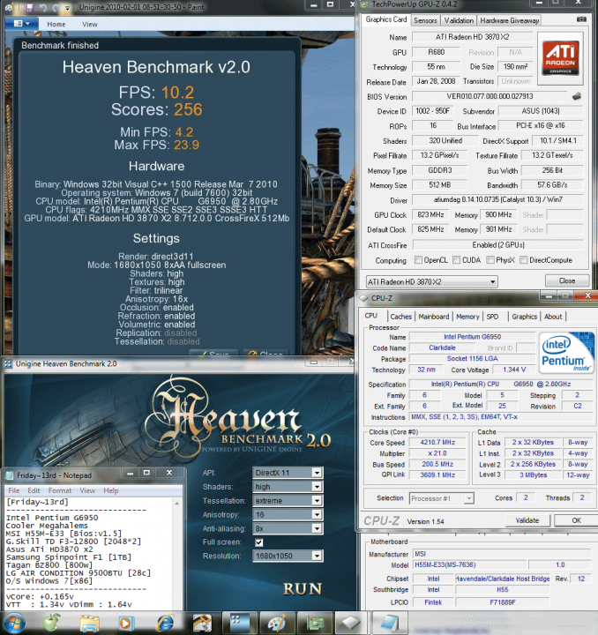This screenshot has height=635, width=598.
Task: Open the View menu in Notepad
Action: click(87, 490)
